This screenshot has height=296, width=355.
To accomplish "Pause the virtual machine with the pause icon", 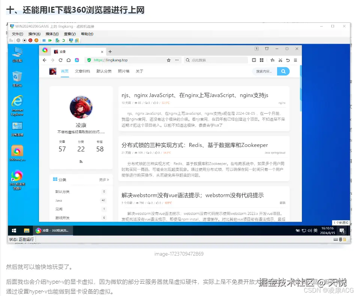I will pyautogui.click(x=45, y=40).
